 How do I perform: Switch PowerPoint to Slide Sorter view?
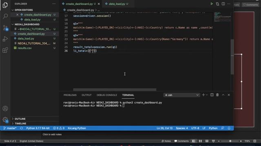point(200,141)
